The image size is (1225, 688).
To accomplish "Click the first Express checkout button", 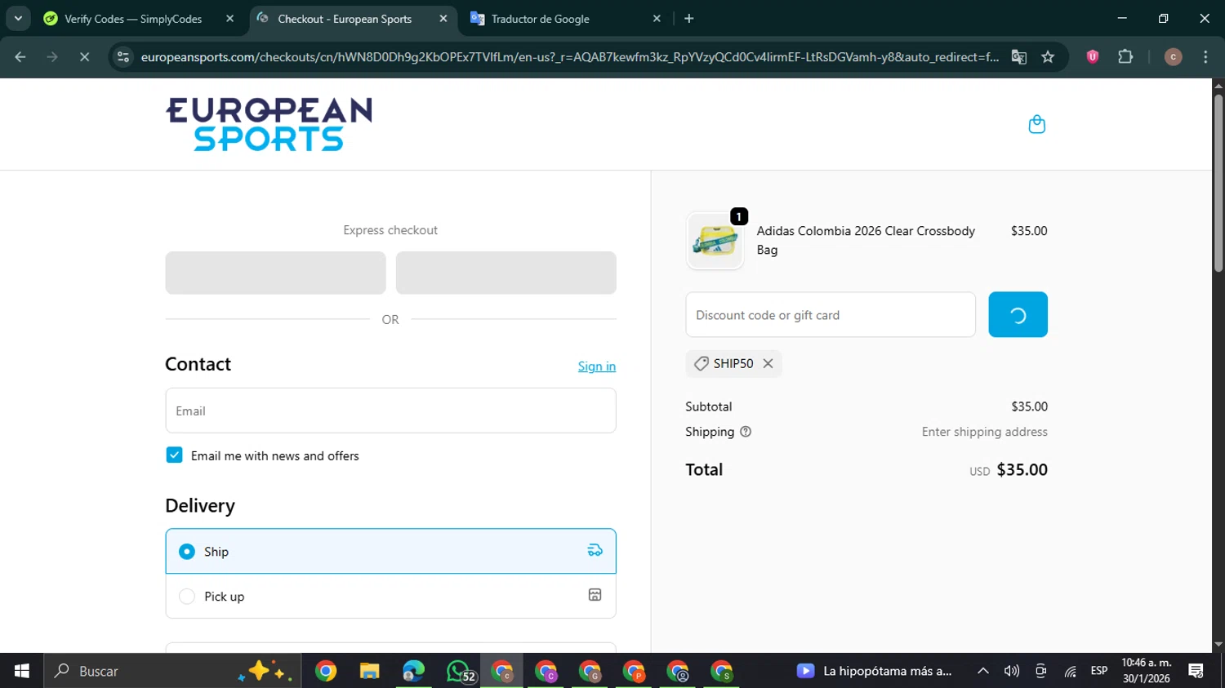I will [275, 273].
